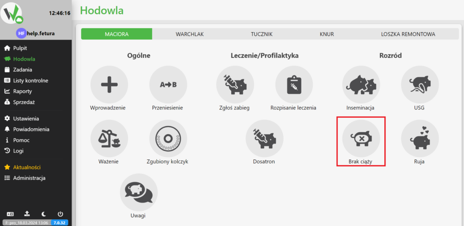Click the Zgubiony kolczyk tag icon

168,139
